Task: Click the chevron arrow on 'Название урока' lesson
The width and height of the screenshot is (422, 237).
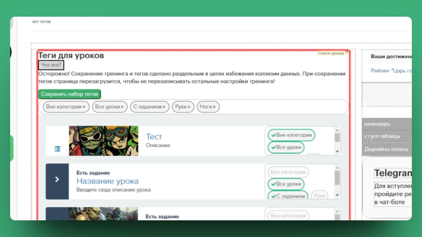Action: pyautogui.click(x=57, y=179)
